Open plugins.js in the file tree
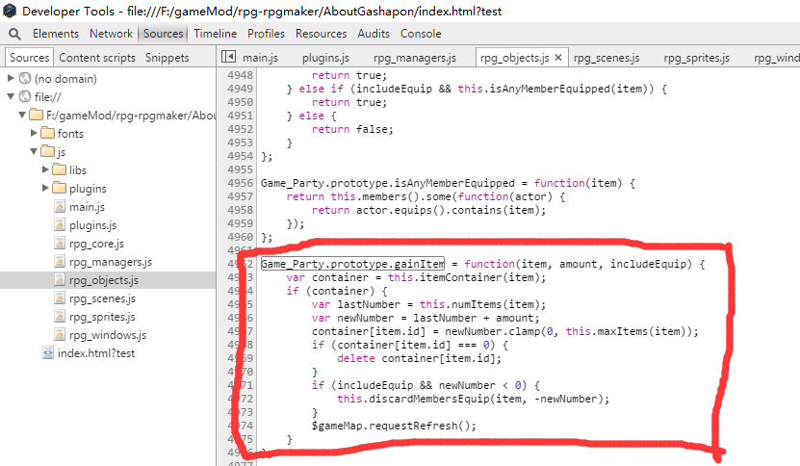The height and width of the screenshot is (466, 800). coord(92,225)
